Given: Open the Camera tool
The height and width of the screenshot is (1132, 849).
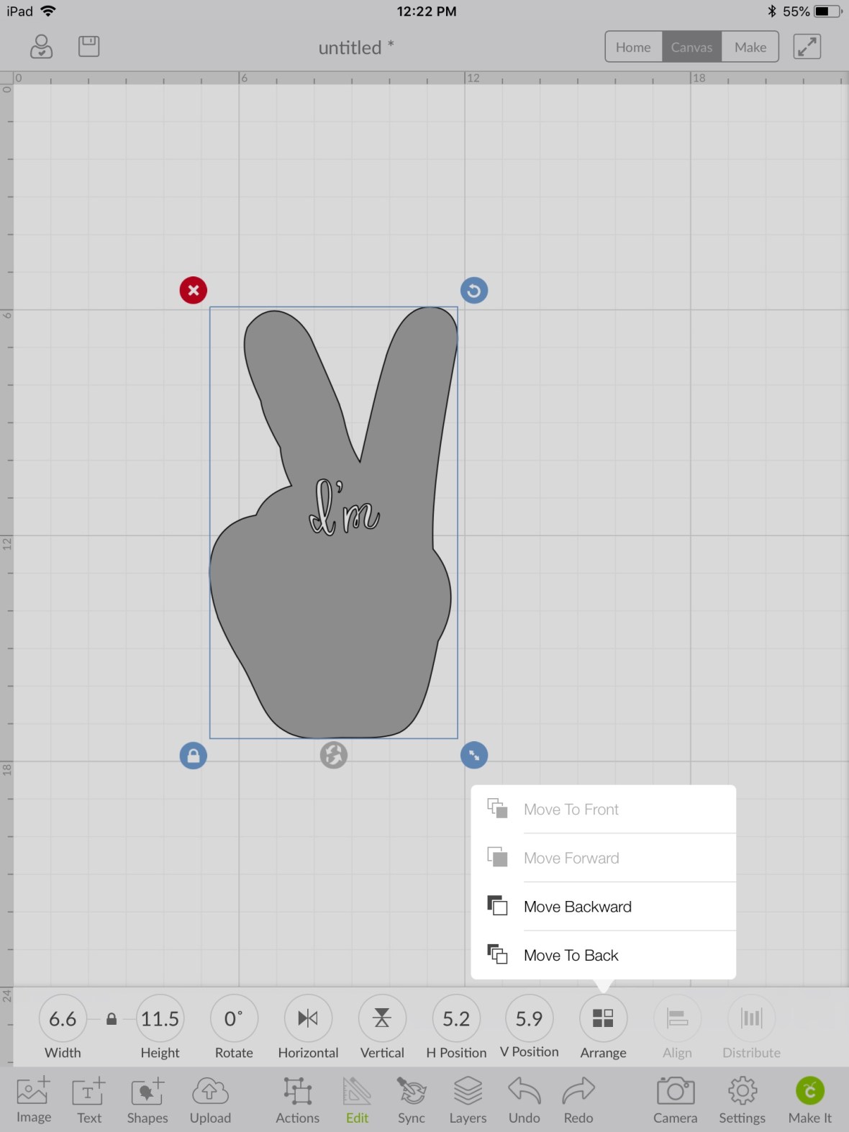Looking at the screenshot, I should click(675, 1099).
